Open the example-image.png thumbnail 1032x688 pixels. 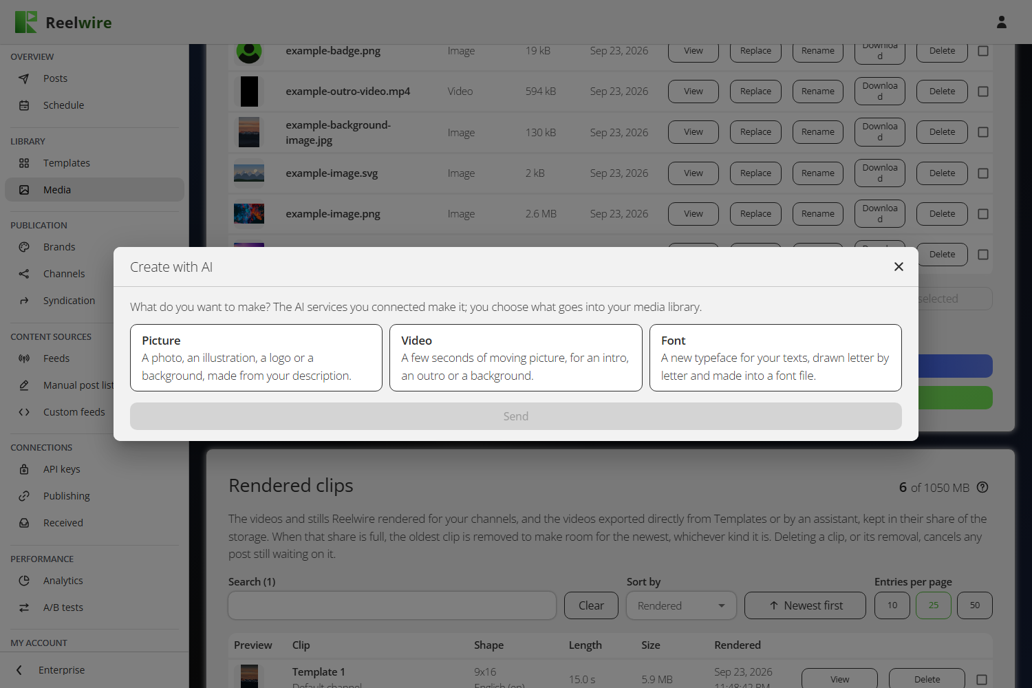point(249,214)
